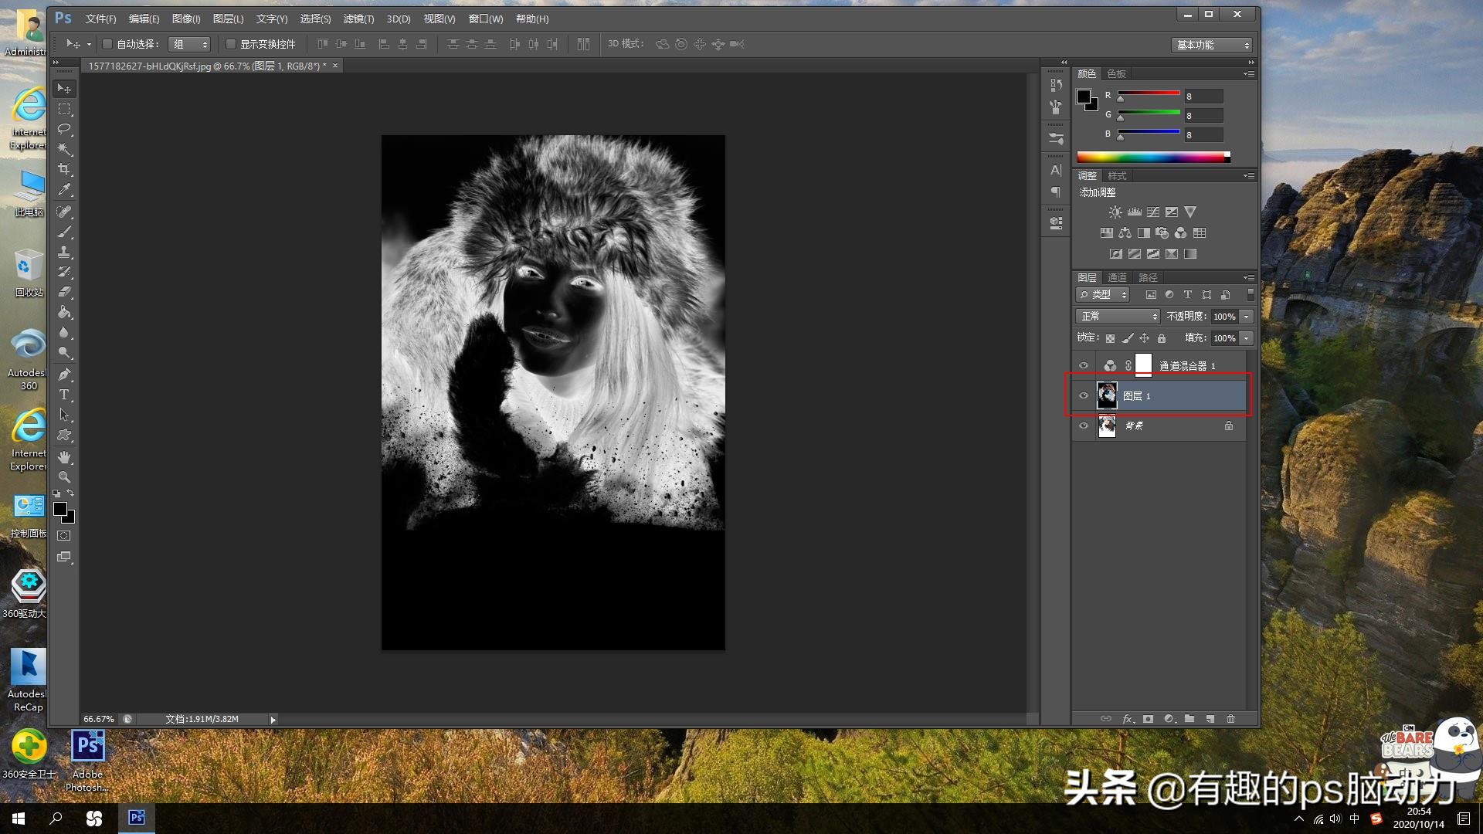Select the Eyedropper tool
Screen dimensions: 1483x834
[64, 189]
